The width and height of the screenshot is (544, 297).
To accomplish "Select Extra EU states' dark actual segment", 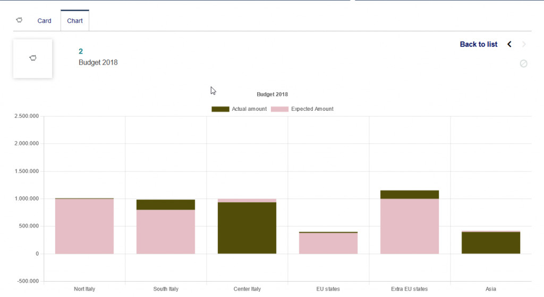I will click(410, 195).
